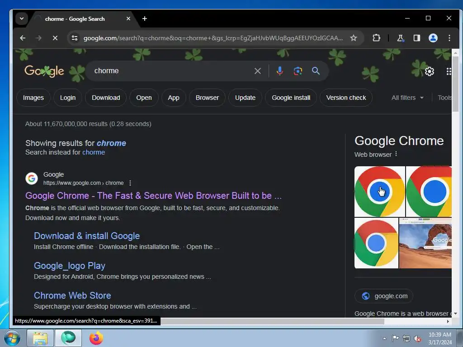Go to Google homepage via logo
463x347 pixels.
point(44,71)
